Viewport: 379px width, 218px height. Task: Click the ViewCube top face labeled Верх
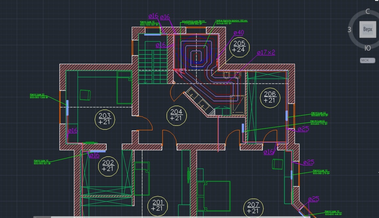[x=367, y=29]
